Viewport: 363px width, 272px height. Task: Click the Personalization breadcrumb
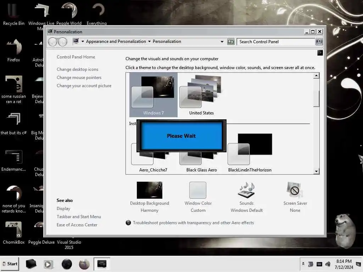(167, 41)
